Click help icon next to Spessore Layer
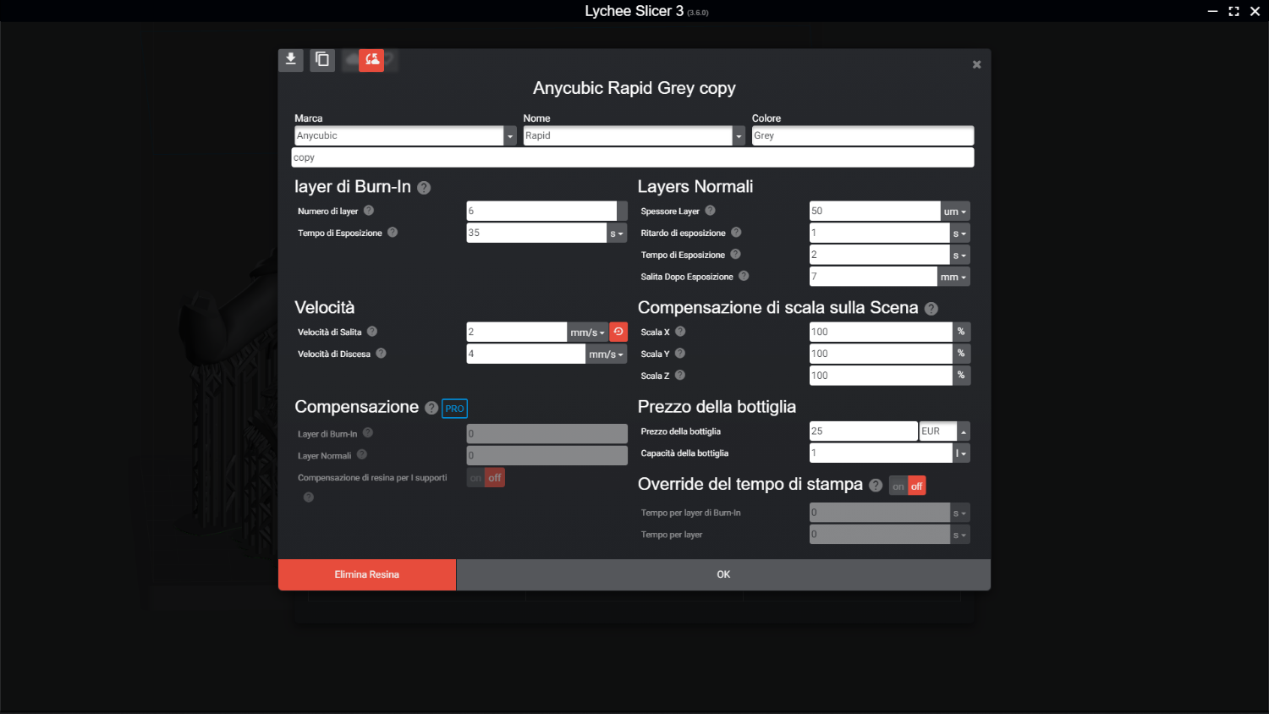The height and width of the screenshot is (714, 1269). click(711, 211)
